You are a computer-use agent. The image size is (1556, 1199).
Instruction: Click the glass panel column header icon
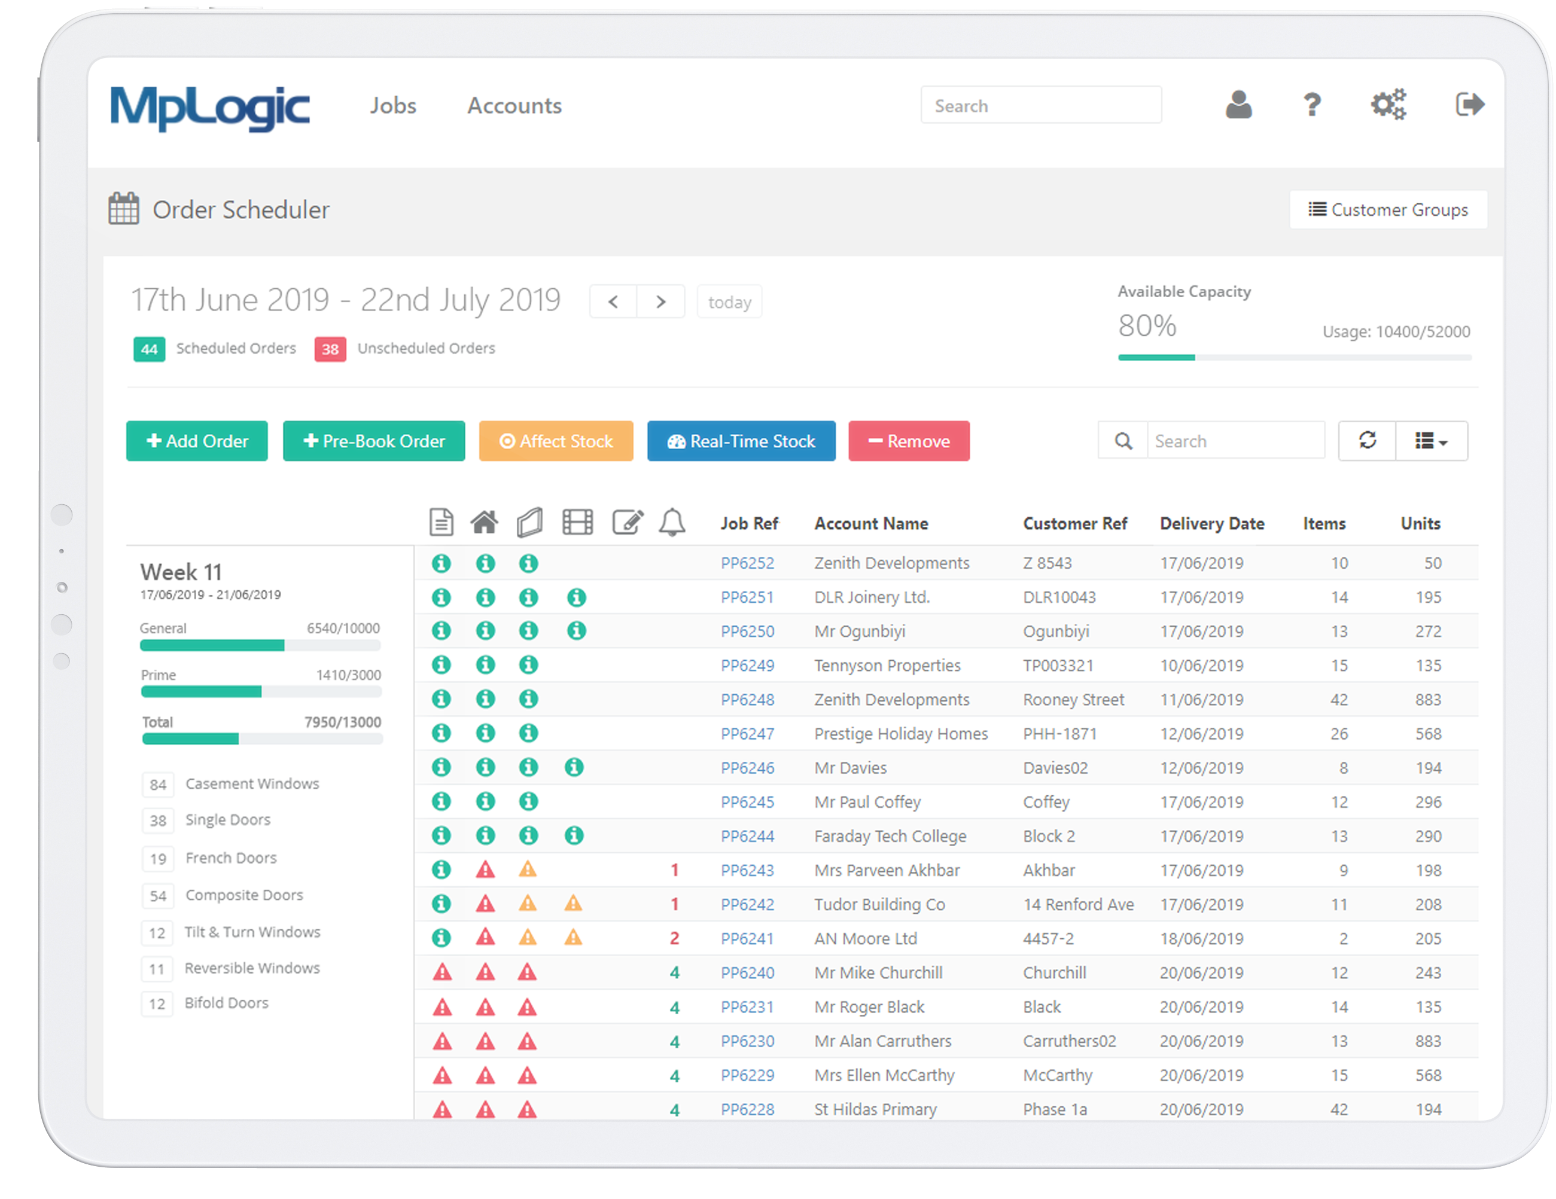[529, 522]
